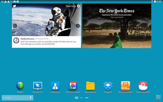
Task: Tap the New York Times widget to start
Action: click(x=117, y=26)
